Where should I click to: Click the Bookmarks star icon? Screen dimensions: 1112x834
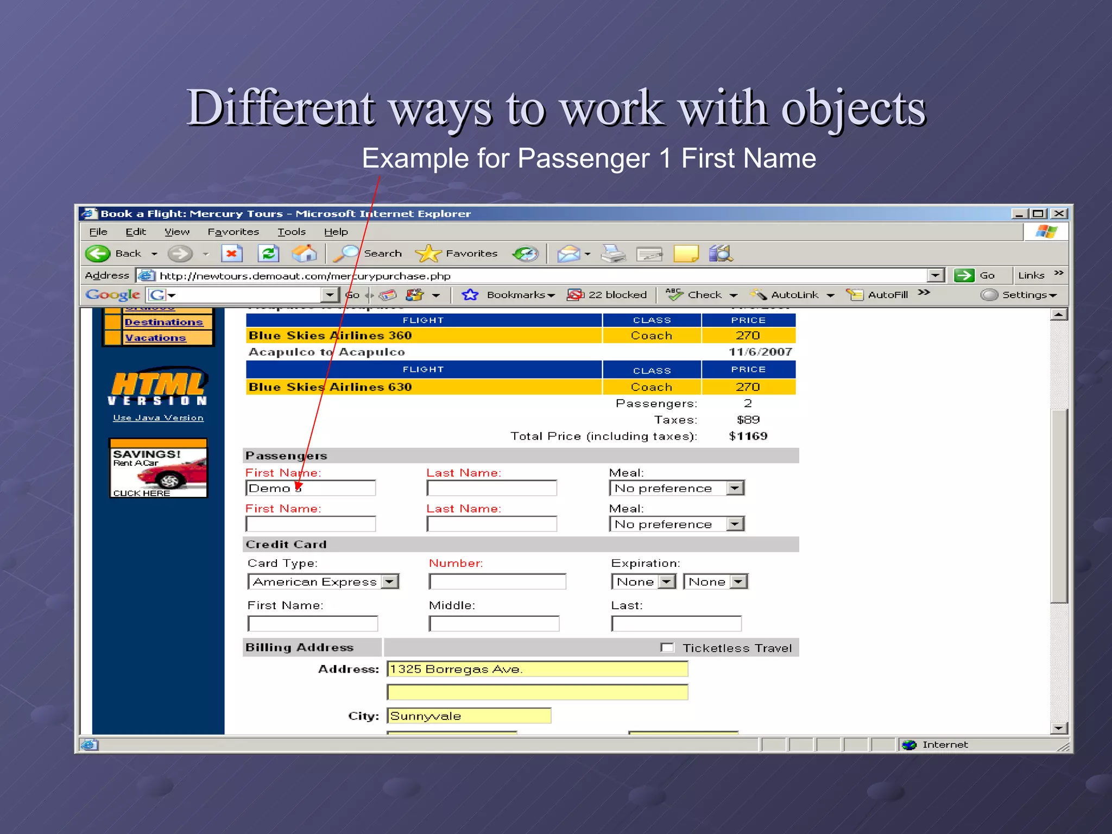(470, 295)
